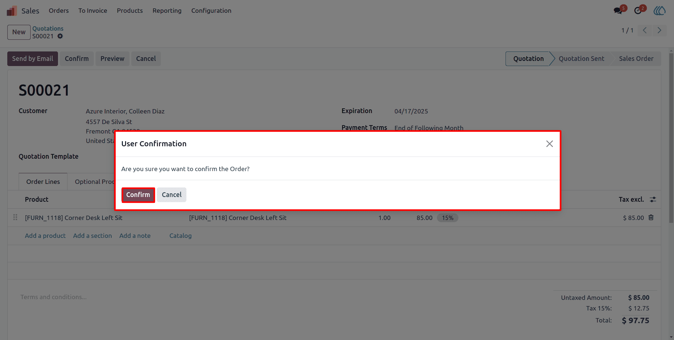Viewport: 674px width, 340px height.
Task: Open the Catalog link
Action: coord(181,236)
